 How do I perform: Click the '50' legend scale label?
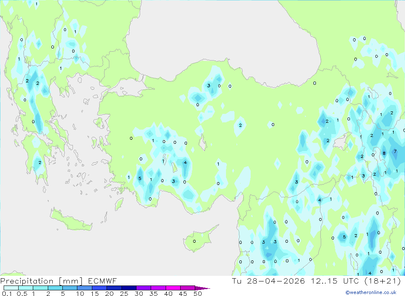click(198, 294)
